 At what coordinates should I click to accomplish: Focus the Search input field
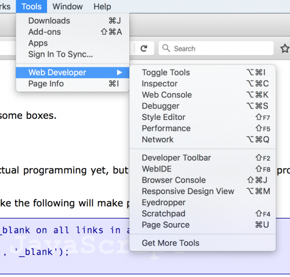[216, 48]
